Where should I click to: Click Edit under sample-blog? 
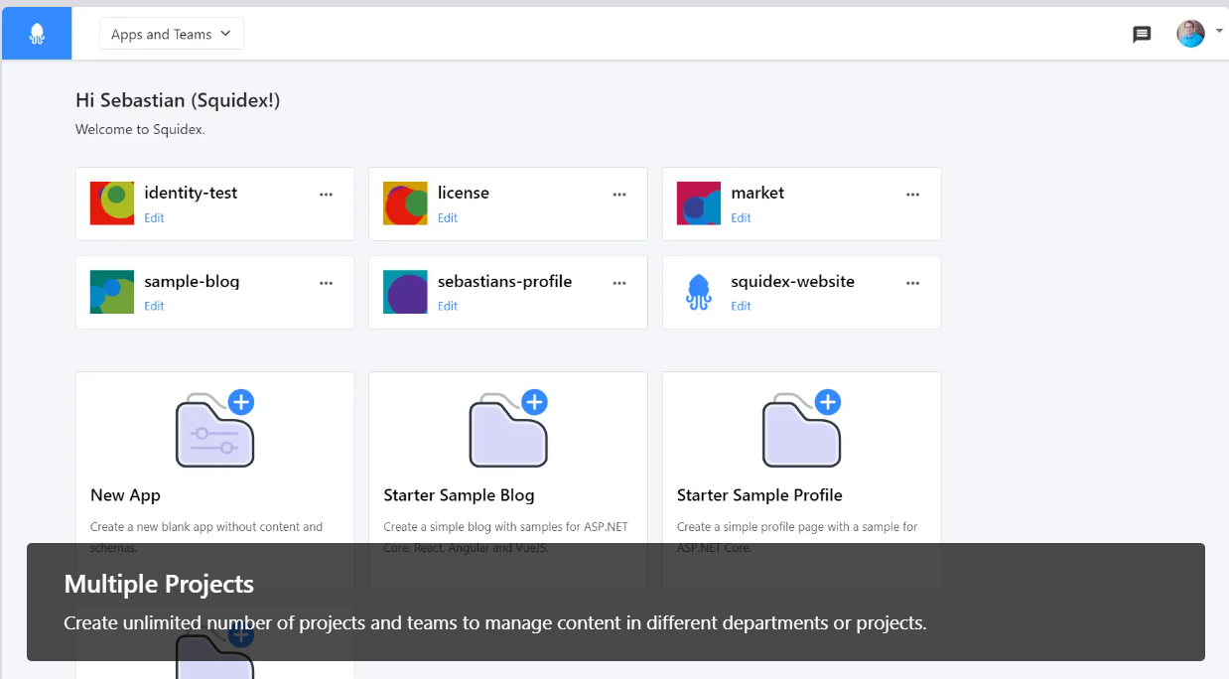[154, 307]
